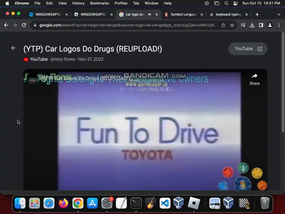Image resolution: width=285 pixels, height=214 pixels.
Task: Open the Chrome profile icon
Action: [x=270, y=25]
